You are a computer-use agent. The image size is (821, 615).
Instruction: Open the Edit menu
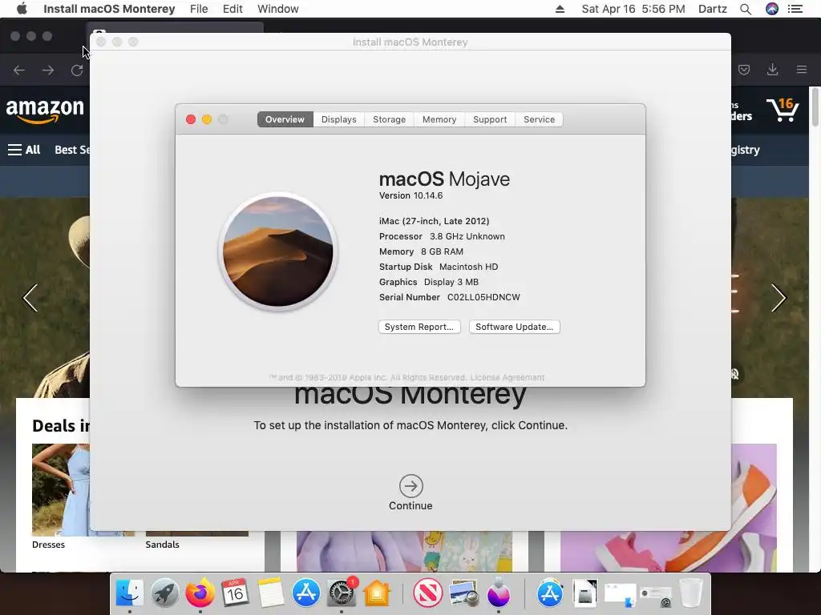[x=233, y=9]
